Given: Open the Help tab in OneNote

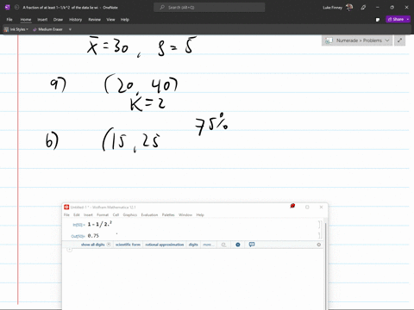Looking at the screenshot, I should click(x=124, y=20).
